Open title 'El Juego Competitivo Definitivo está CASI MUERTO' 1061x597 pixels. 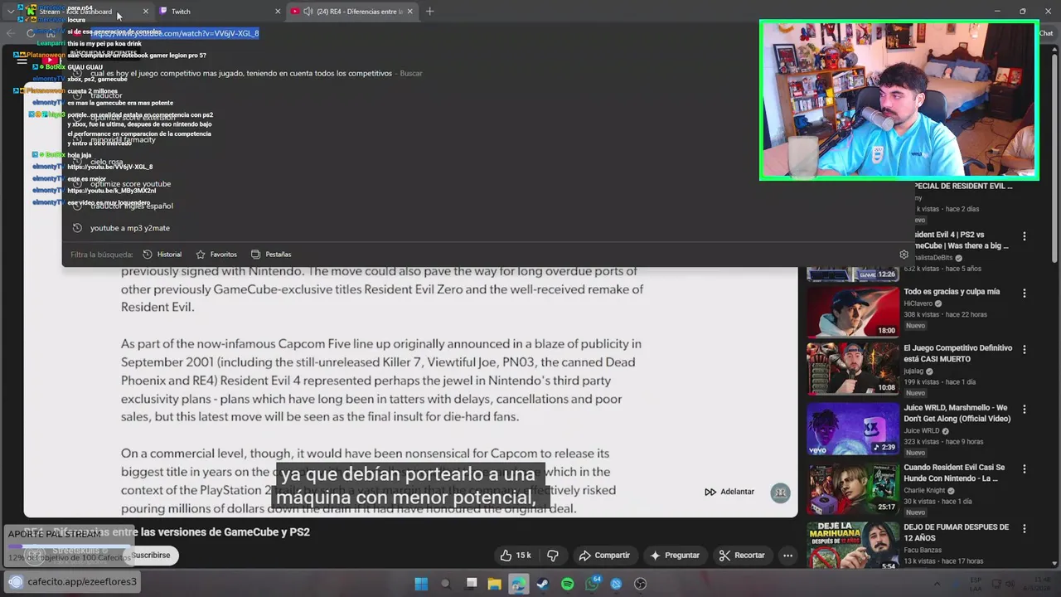click(x=957, y=354)
